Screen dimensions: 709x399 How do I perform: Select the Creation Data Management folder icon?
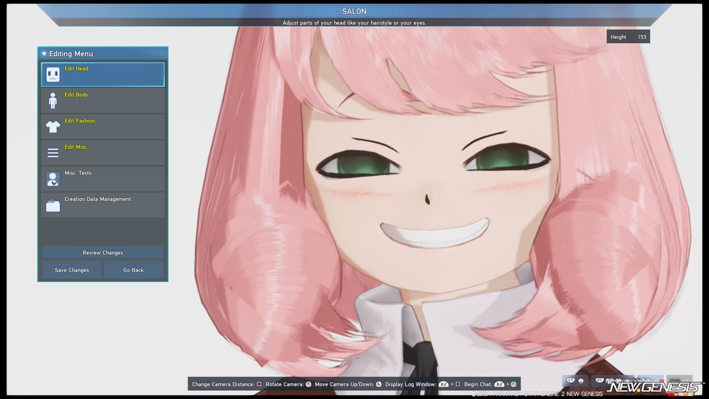53,205
